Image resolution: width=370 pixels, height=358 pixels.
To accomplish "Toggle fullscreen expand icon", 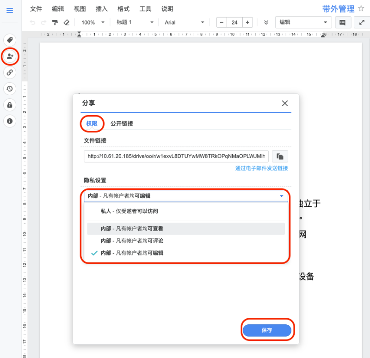I will [362, 22].
